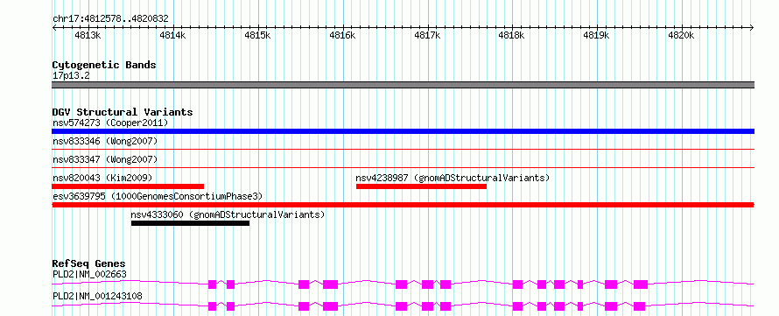Image resolution: width=779 pixels, height=316 pixels.
Task: Click the RefSeq Genes track title
Action: tap(88, 263)
